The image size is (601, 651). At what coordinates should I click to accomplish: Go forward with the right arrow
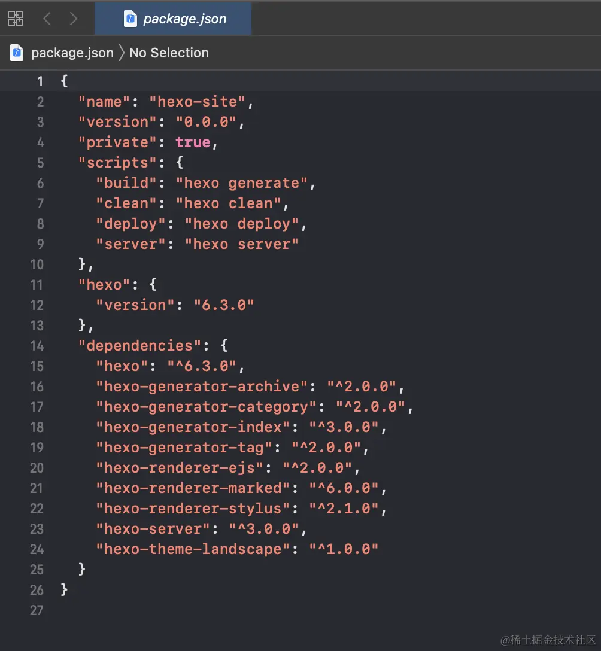(x=73, y=19)
